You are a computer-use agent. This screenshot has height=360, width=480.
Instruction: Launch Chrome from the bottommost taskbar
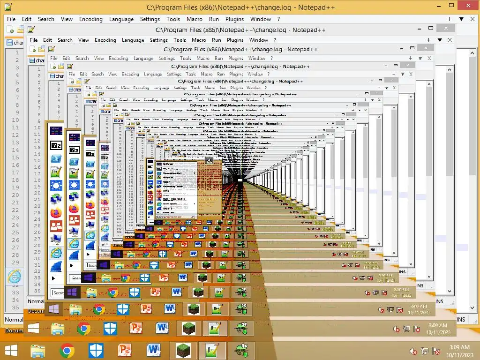click(x=67, y=351)
